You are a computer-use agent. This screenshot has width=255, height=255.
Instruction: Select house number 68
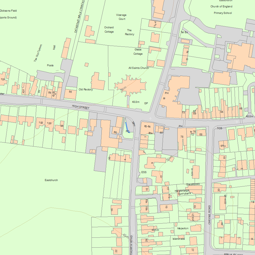201,135
